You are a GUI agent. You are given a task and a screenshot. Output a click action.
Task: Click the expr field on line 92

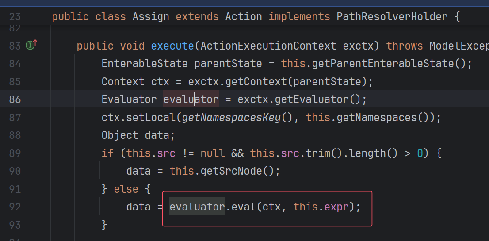(x=336, y=207)
